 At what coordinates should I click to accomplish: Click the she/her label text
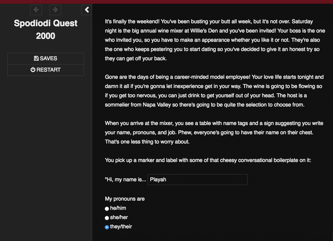119,217
